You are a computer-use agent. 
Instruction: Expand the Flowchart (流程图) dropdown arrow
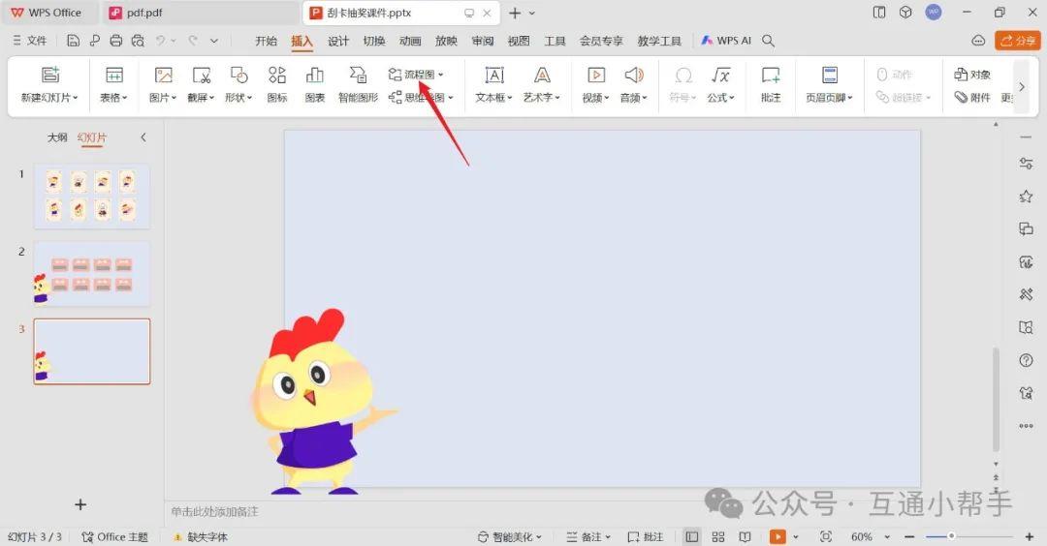click(441, 75)
